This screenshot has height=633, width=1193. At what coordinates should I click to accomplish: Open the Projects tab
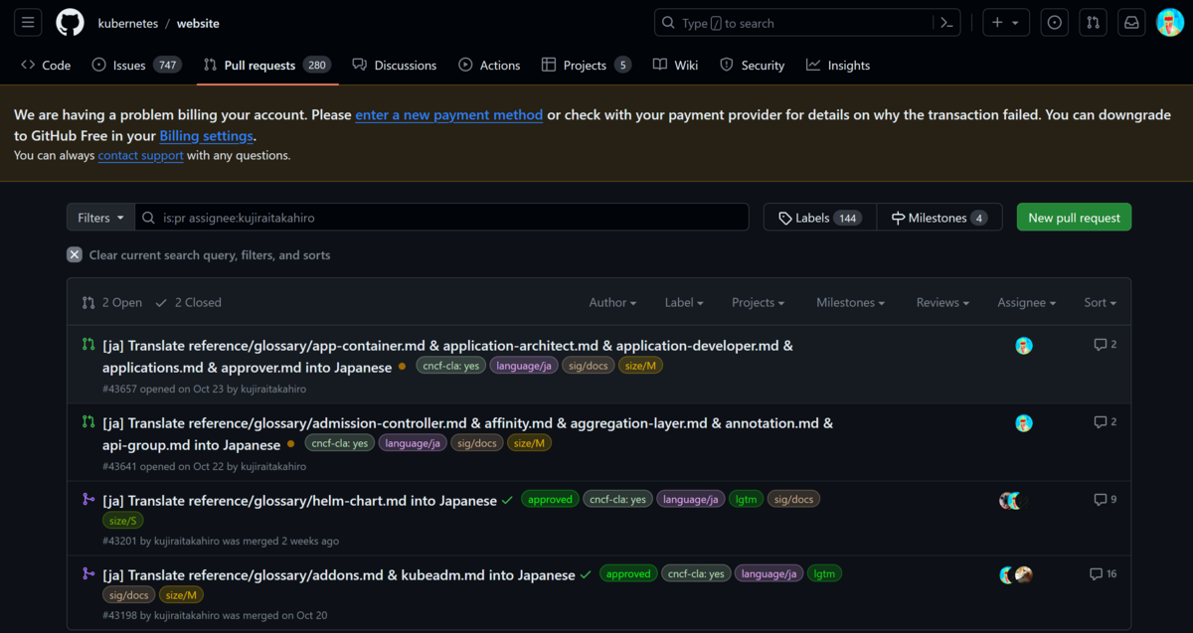point(587,65)
